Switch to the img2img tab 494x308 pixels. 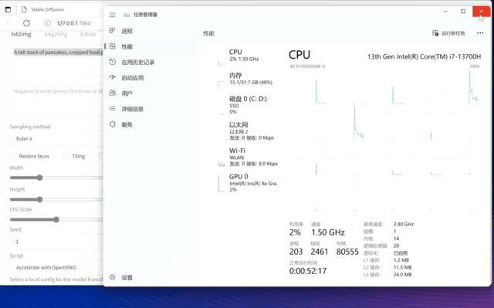pos(56,34)
